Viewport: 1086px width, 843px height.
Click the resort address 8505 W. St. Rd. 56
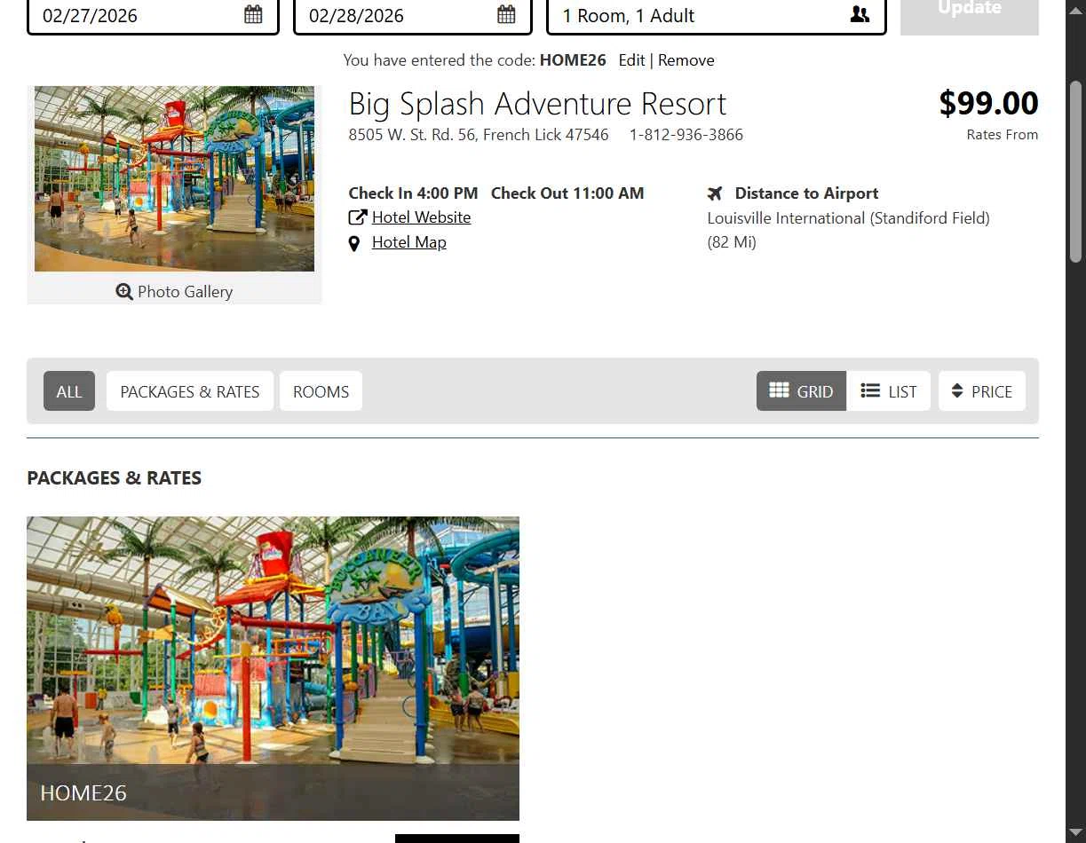click(479, 135)
